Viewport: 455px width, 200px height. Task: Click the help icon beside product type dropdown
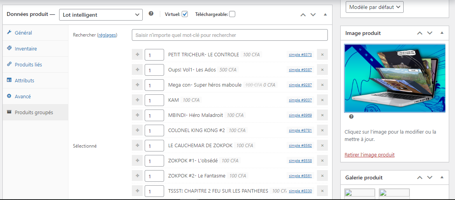pos(151,14)
